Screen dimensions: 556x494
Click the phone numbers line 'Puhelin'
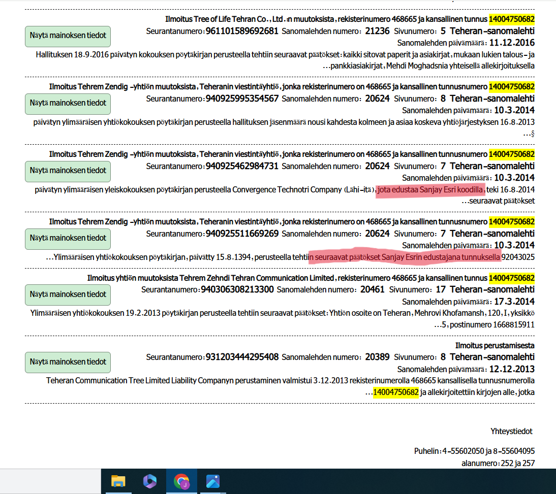tap(474, 451)
